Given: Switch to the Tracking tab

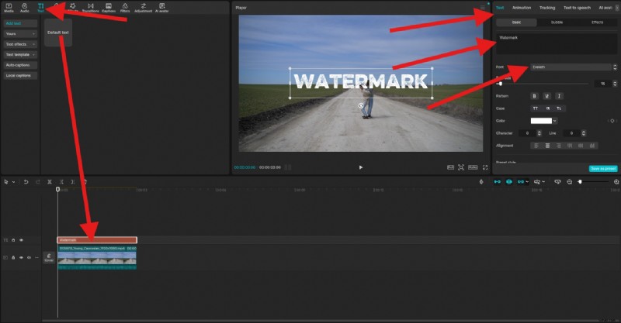Looking at the screenshot, I should coord(547,8).
